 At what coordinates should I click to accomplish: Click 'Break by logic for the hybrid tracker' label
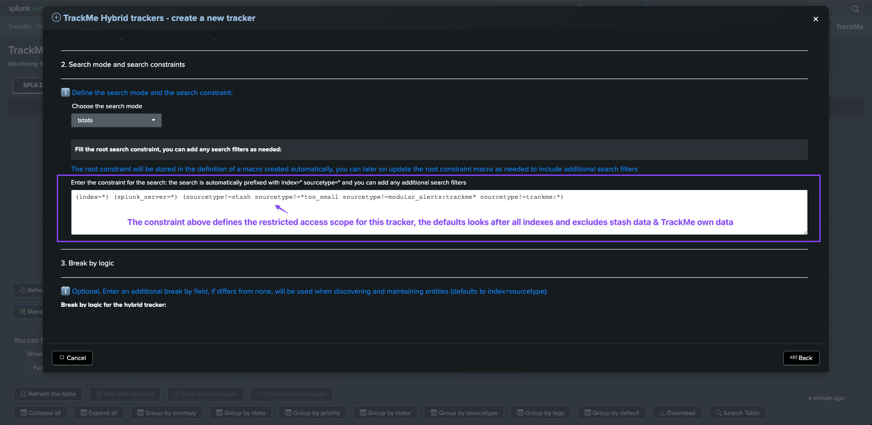point(113,305)
